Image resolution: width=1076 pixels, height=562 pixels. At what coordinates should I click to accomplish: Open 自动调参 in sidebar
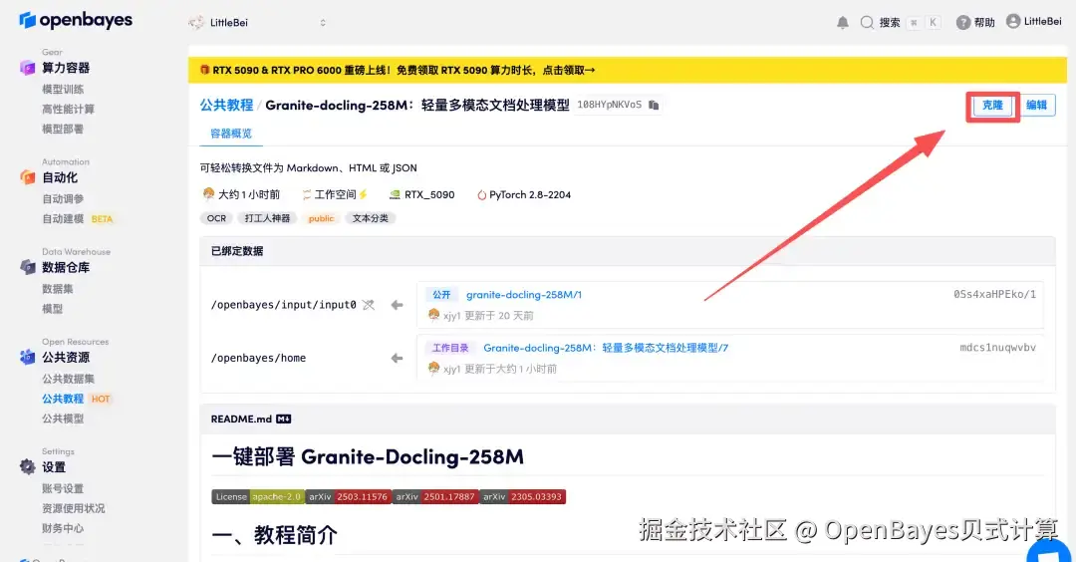(x=63, y=199)
